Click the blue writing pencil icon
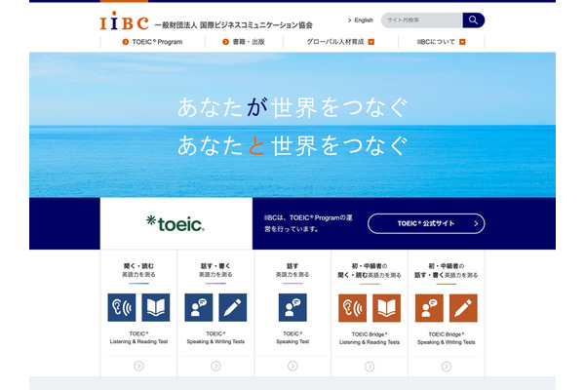Screen dimensions: 585x390 click(x=232, y=307)
